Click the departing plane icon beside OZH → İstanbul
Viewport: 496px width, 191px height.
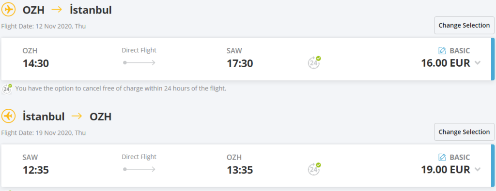tap(8, 10)
